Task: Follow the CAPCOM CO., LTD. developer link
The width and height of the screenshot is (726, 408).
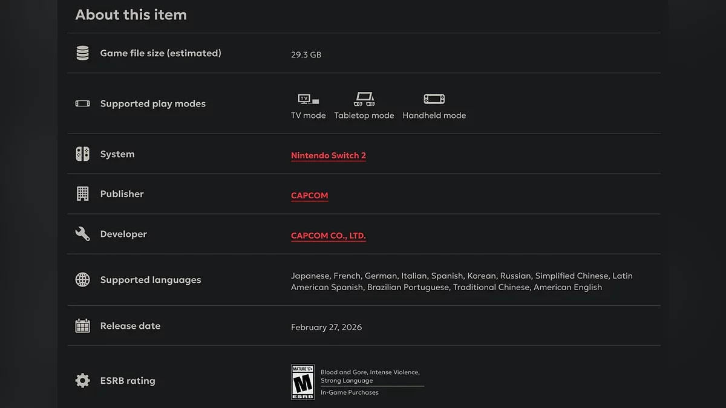Action: tap(329, 236)
